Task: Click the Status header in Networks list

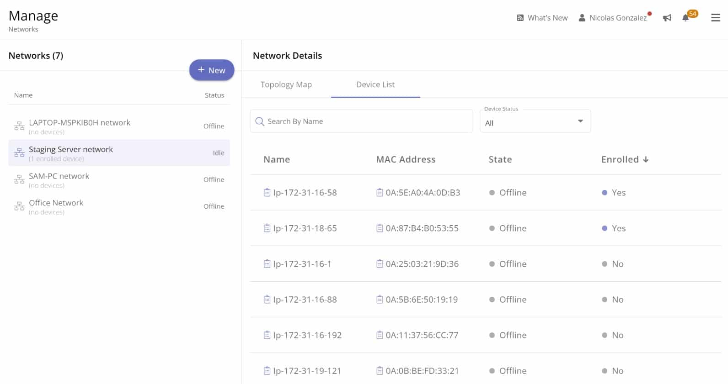Action: click(x=214, y=95)
